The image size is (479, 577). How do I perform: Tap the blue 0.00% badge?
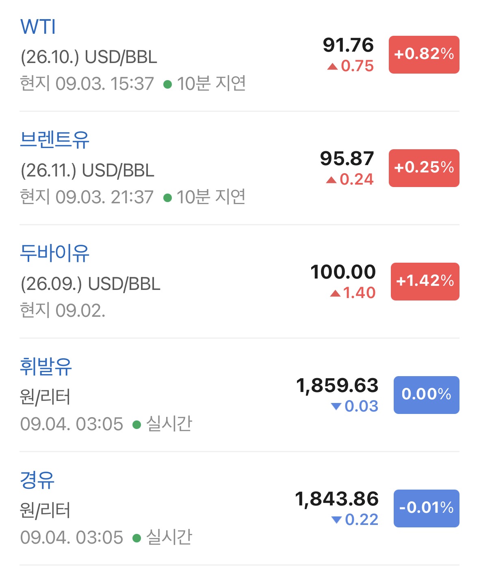[426, 395]
